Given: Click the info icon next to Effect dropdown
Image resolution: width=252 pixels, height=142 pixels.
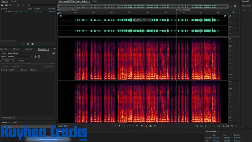Looking at the screenshot, I should (x=54, y=53).
